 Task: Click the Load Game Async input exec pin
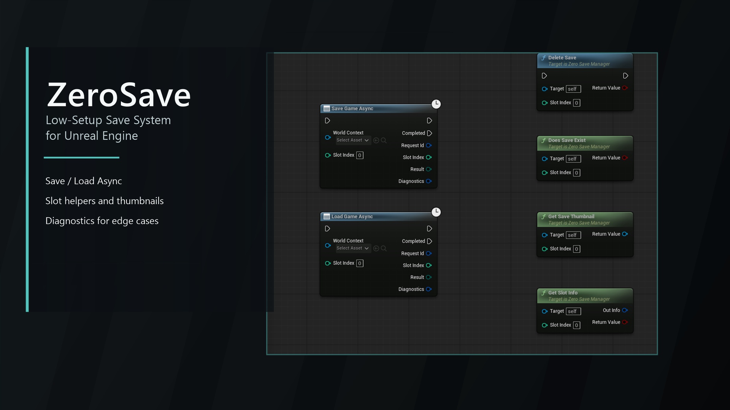coord(327,229)
